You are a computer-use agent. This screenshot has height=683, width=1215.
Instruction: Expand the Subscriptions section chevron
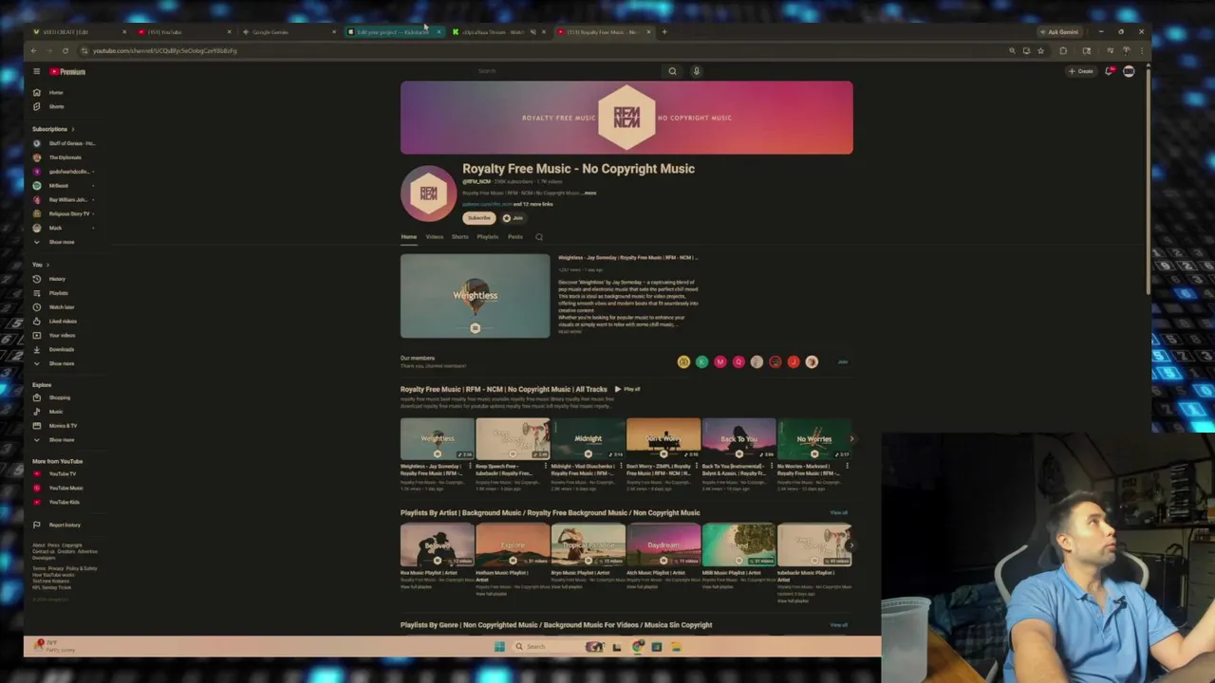tap(72, 129)
